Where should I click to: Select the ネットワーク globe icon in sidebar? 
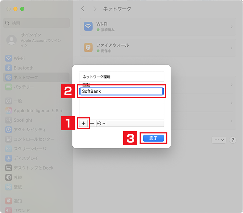(8, 77)
